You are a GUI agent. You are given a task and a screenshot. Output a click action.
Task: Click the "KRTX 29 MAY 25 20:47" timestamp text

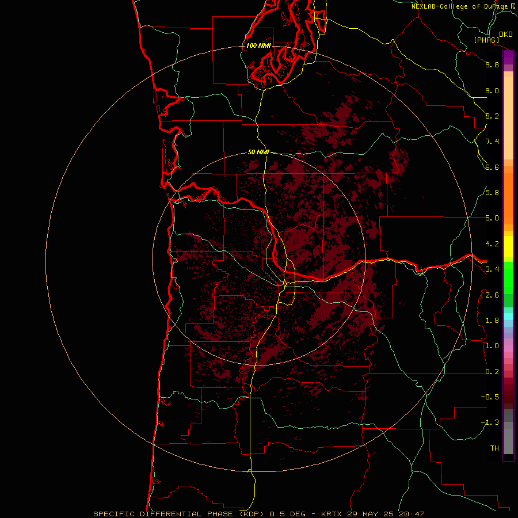372,514
